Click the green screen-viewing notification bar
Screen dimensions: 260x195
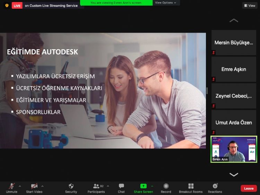[116, 3]
